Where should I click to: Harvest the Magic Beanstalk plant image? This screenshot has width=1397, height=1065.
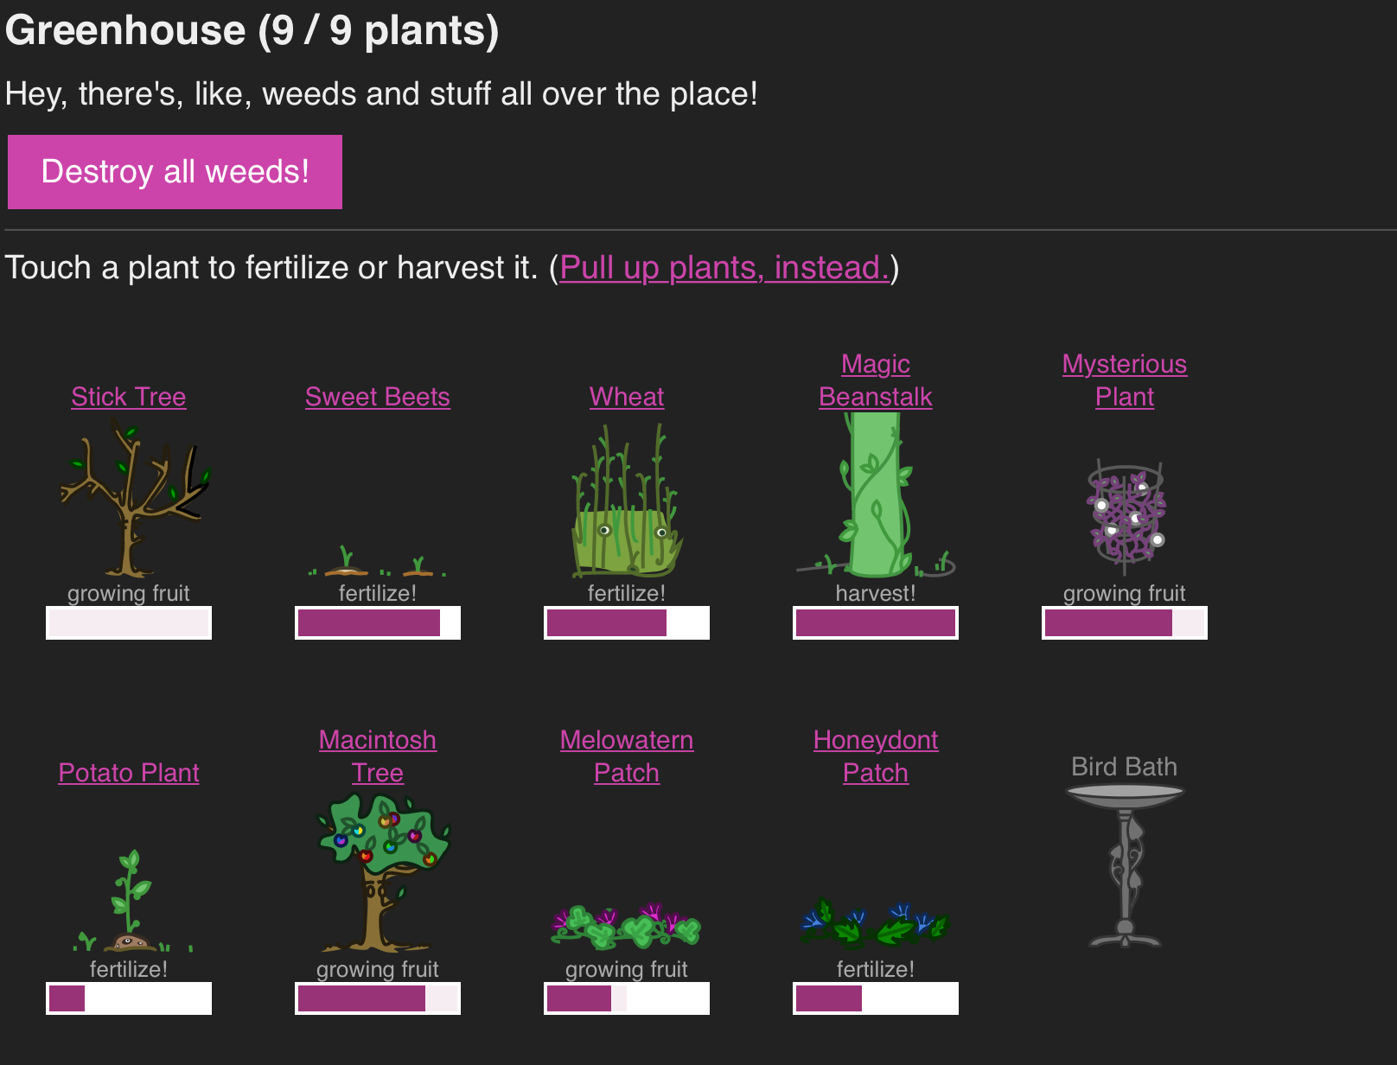875,496
